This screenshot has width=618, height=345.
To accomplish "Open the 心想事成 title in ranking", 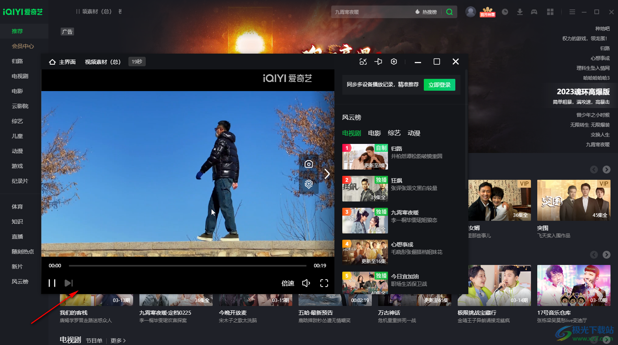I will (402, 244).
